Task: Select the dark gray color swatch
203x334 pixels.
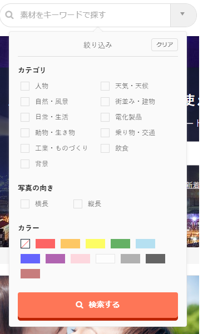Action: [156, 258]
